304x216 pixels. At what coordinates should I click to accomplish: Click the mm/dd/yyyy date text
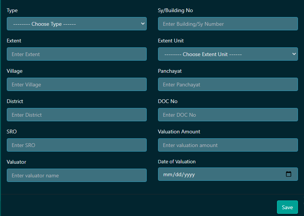(x=179, y=174)
